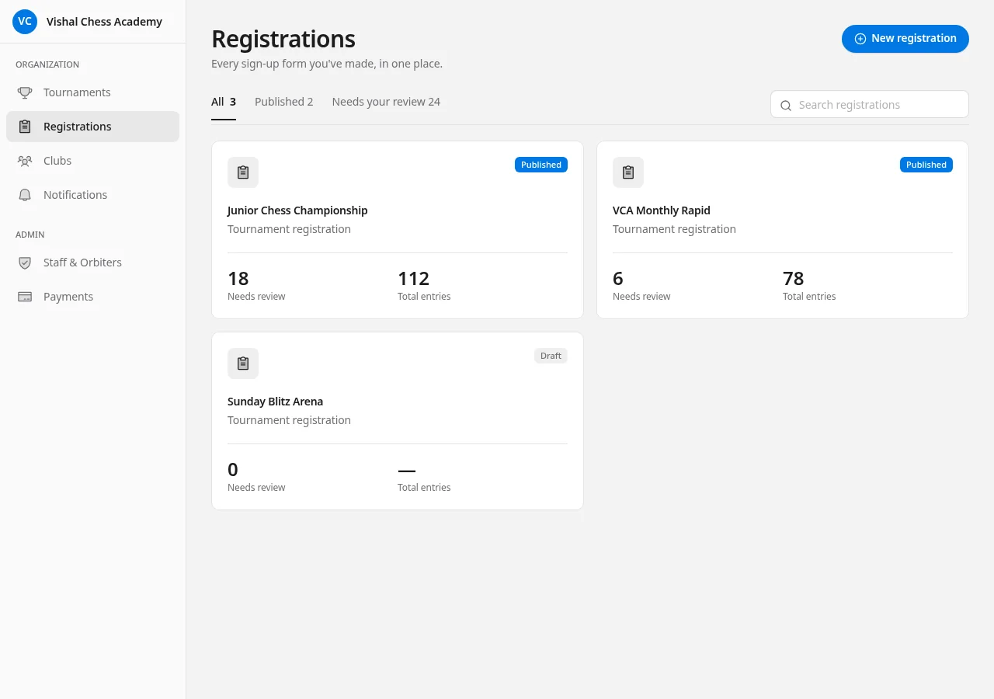The width and height of the screenshot is (994, 699).
Task: Focus the Search registrations field
Action: 870,105
